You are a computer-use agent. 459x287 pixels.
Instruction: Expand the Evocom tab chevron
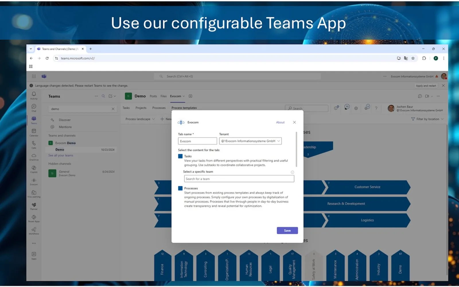pos(184,96)
